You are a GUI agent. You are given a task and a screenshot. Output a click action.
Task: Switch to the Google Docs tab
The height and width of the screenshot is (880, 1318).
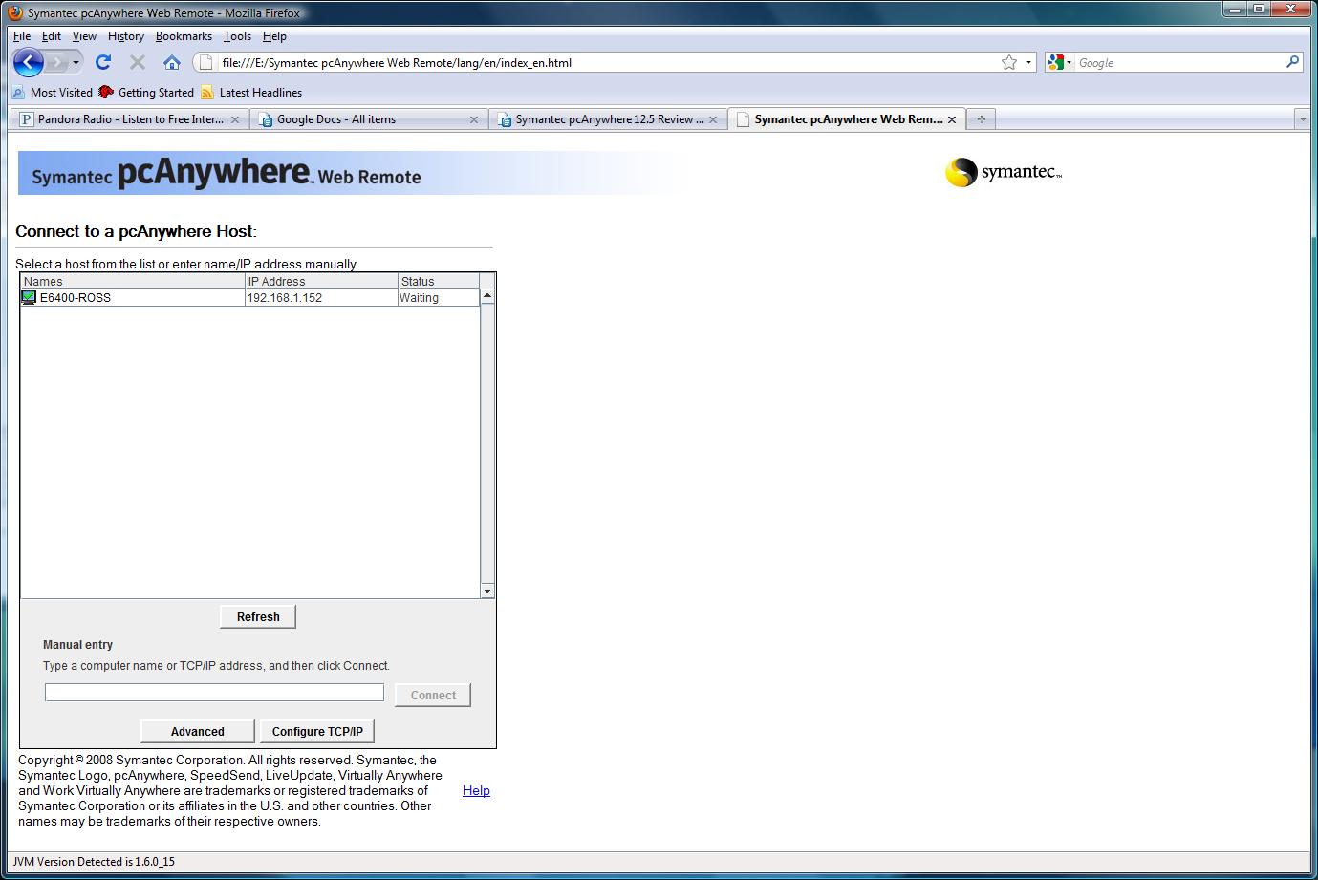tap(368, 119)
